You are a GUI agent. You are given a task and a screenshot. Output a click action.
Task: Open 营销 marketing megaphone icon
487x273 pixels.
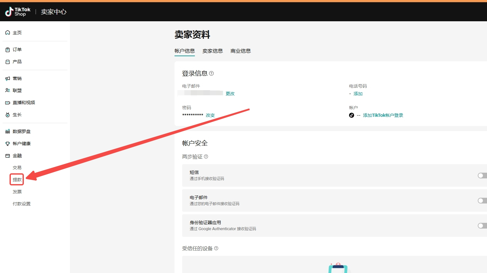(8, 78)
